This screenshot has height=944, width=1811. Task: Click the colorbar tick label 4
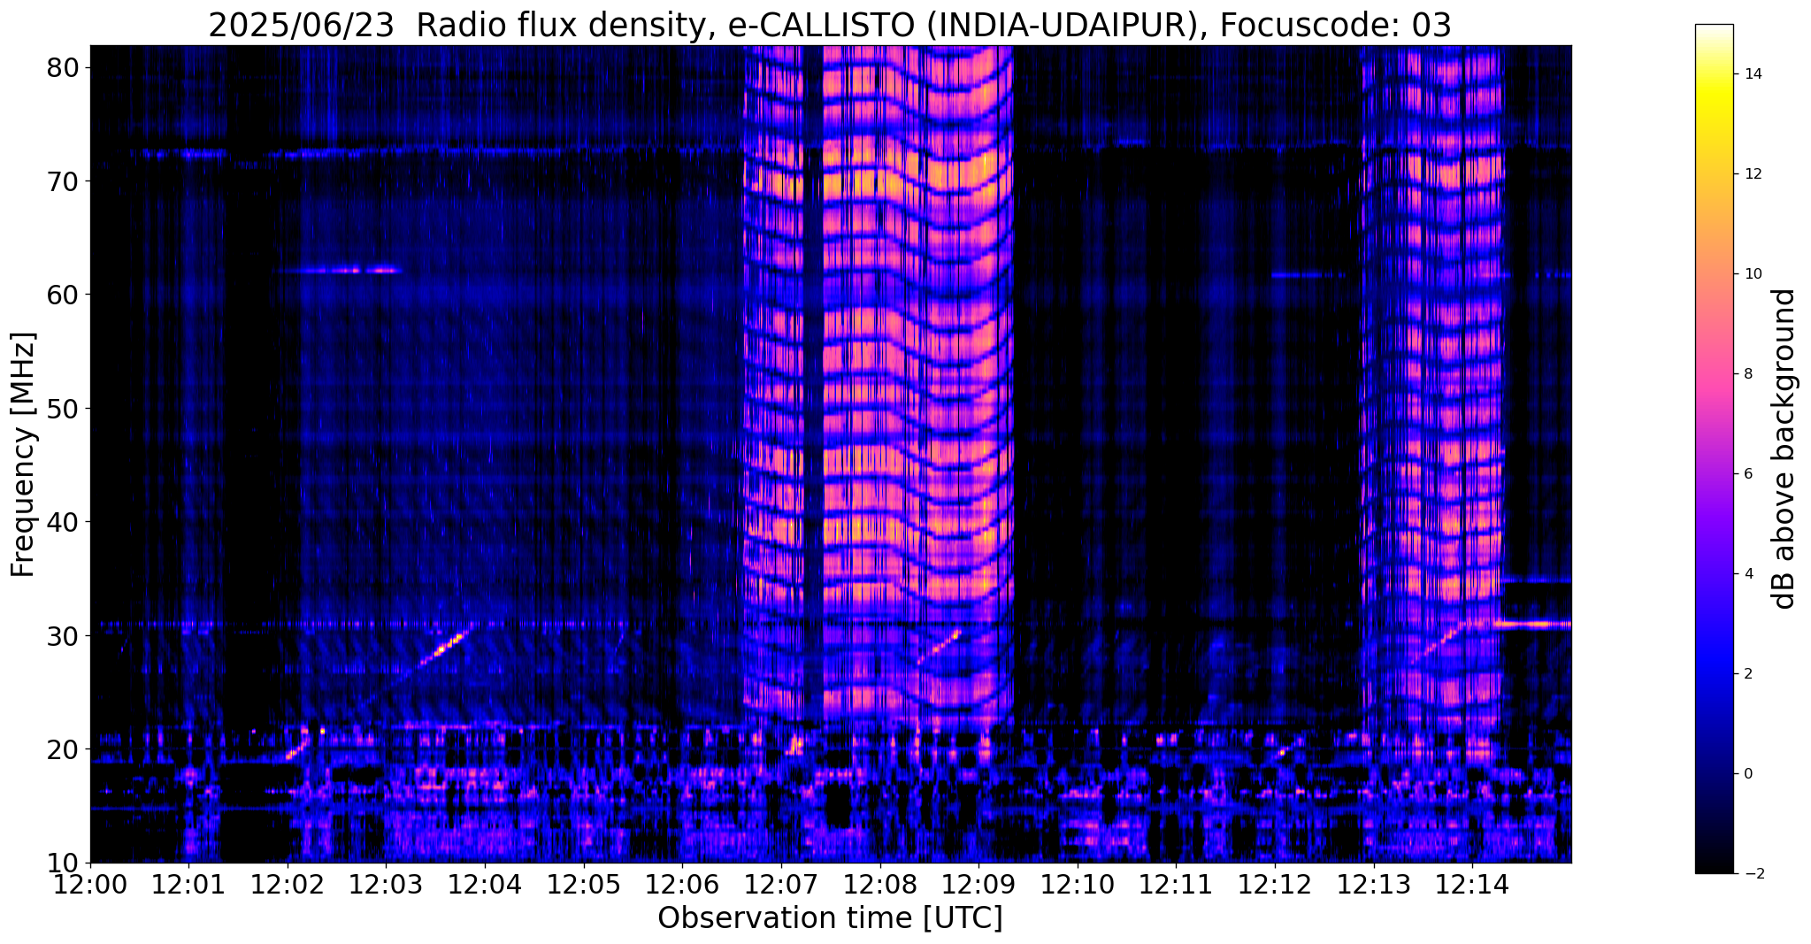(x=1747, y=574)
